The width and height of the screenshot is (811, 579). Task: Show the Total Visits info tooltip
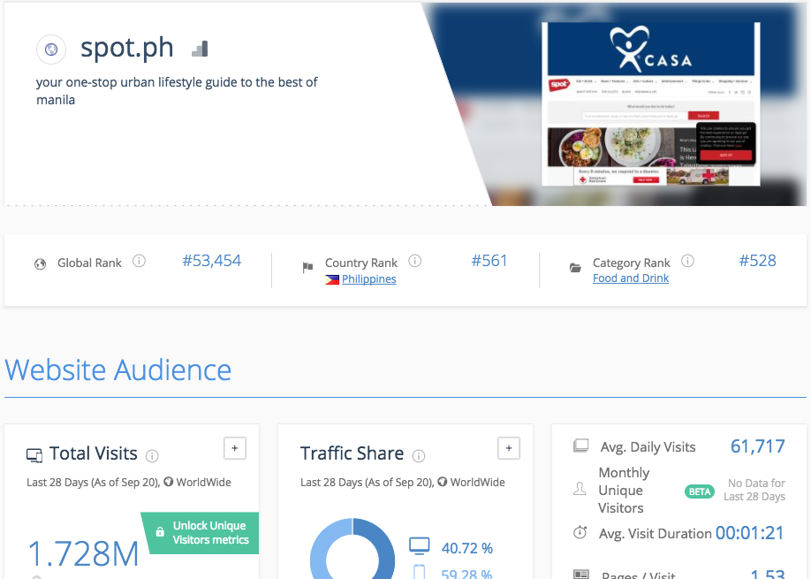pyautogui.click(x=152, y=456)
